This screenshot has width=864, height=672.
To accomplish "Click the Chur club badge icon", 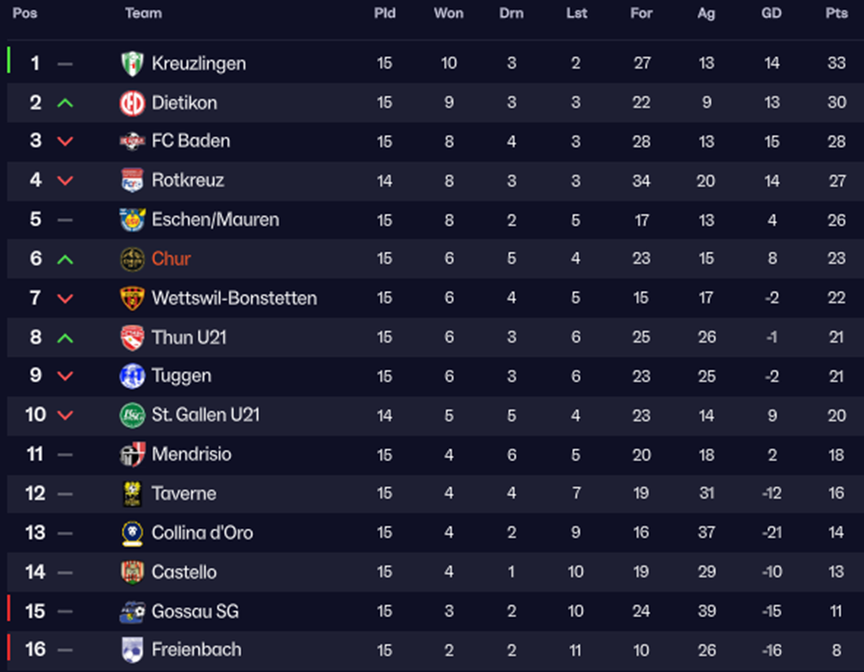I will click(132, 259).
